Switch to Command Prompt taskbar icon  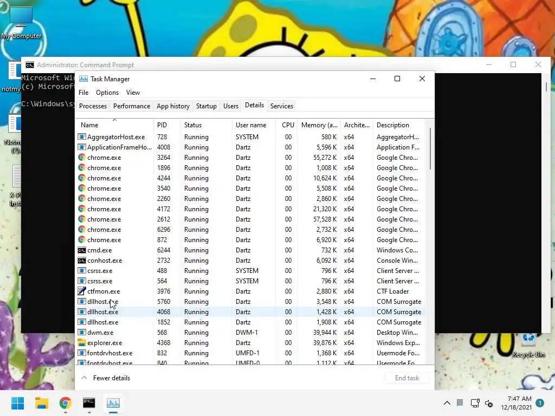tap(89, 403)
